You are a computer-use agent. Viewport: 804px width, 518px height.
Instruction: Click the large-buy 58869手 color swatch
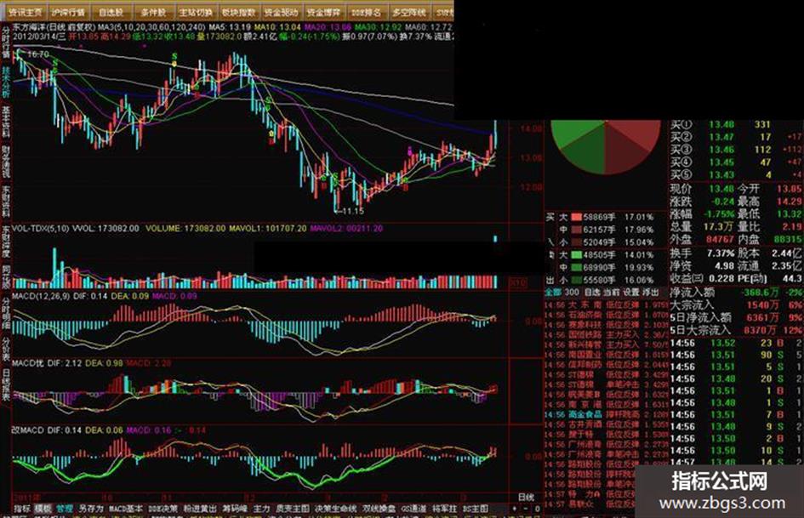click(x=576, y=217)
